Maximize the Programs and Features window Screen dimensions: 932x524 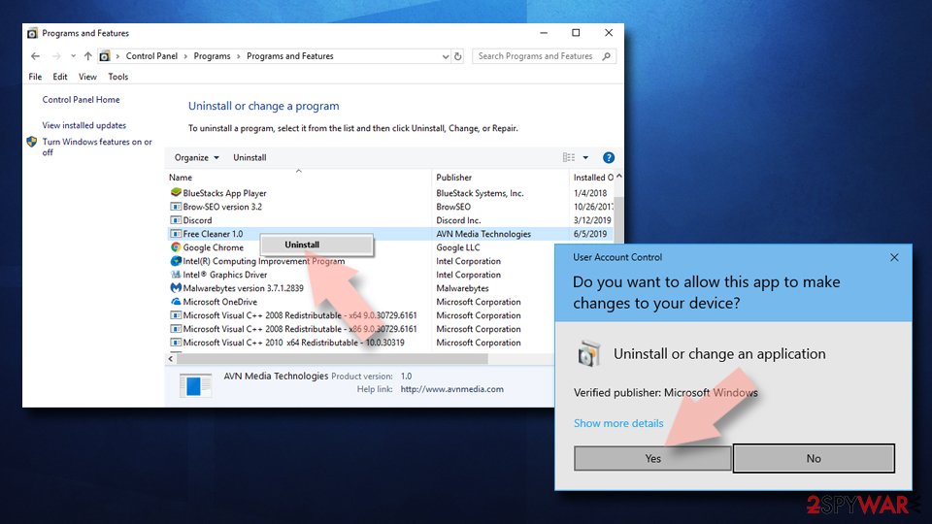pyautogui.click(x=576, y=33)
